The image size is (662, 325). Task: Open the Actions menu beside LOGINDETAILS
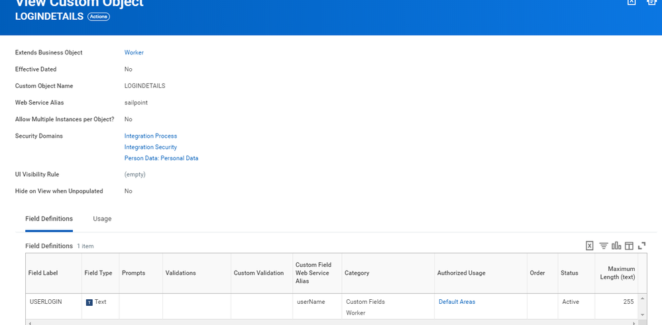click(x=99, y=17)
